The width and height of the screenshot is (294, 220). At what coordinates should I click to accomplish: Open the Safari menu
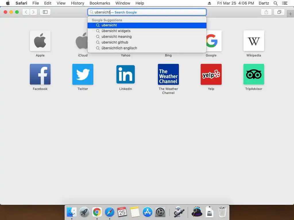point(21,3)
